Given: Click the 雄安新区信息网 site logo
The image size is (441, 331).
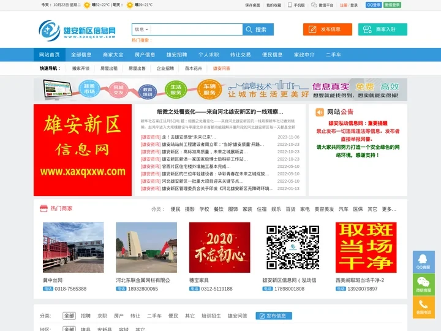Looking at the screenshot, I should pos(77,31).
